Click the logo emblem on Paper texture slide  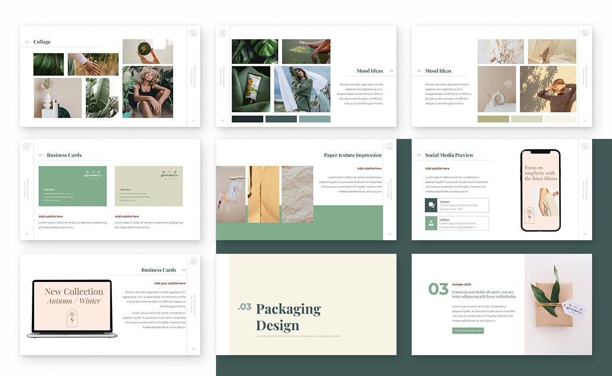(x=389, y=146)
